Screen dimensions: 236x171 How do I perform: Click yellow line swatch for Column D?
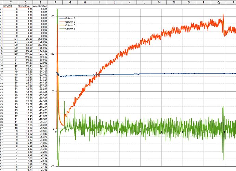point(62,25)
